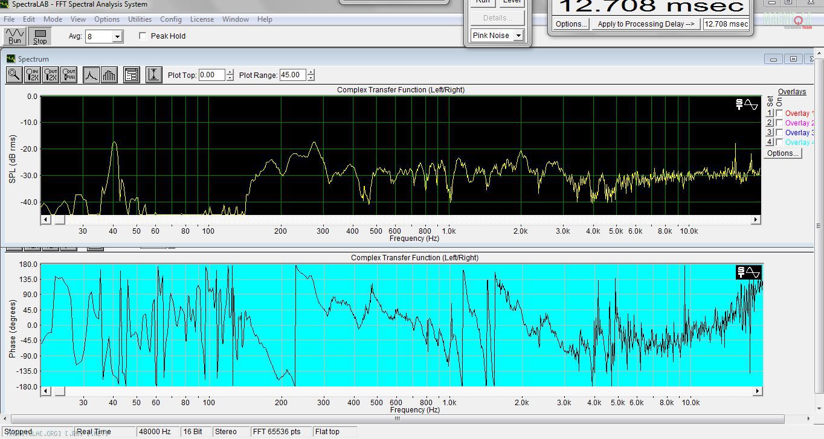Decrease Plot Top value with down arrow
Viewport: 824px width, 439px height.
click(230, 78)
